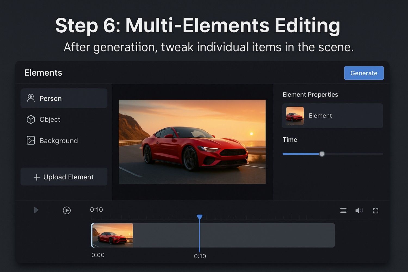Click the empty gray clip track area
This screenshot has height=272, width=408.
tap(234, 235)
